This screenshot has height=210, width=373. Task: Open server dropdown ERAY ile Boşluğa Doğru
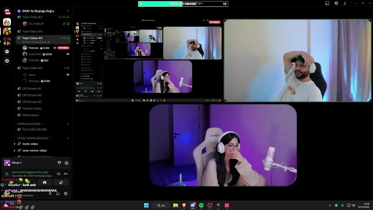click(x=44, y=11)
